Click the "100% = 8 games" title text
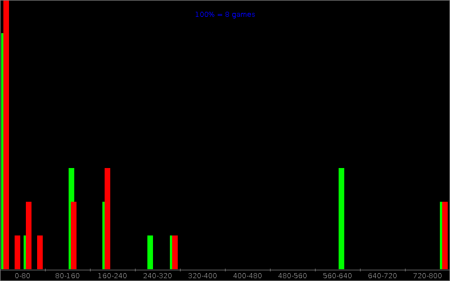Screen dimensions: 450x281 tap(225, 15)
